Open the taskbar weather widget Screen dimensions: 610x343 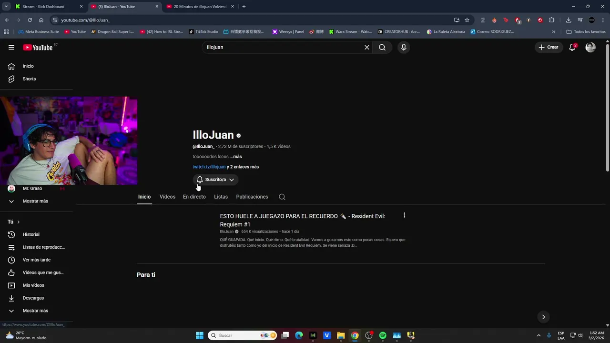point(26,335)
